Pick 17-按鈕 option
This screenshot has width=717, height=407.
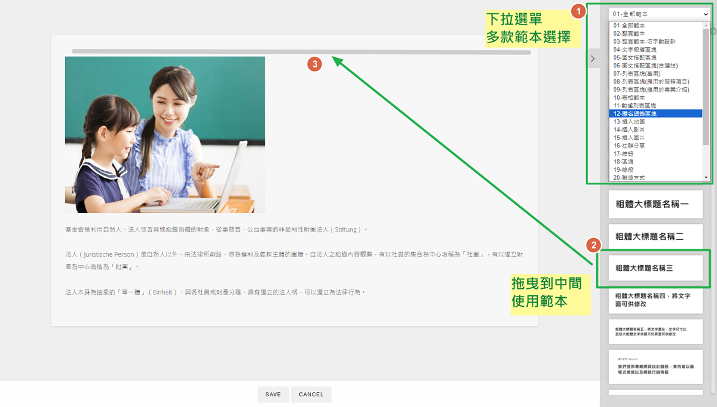(x=655, y=153)
